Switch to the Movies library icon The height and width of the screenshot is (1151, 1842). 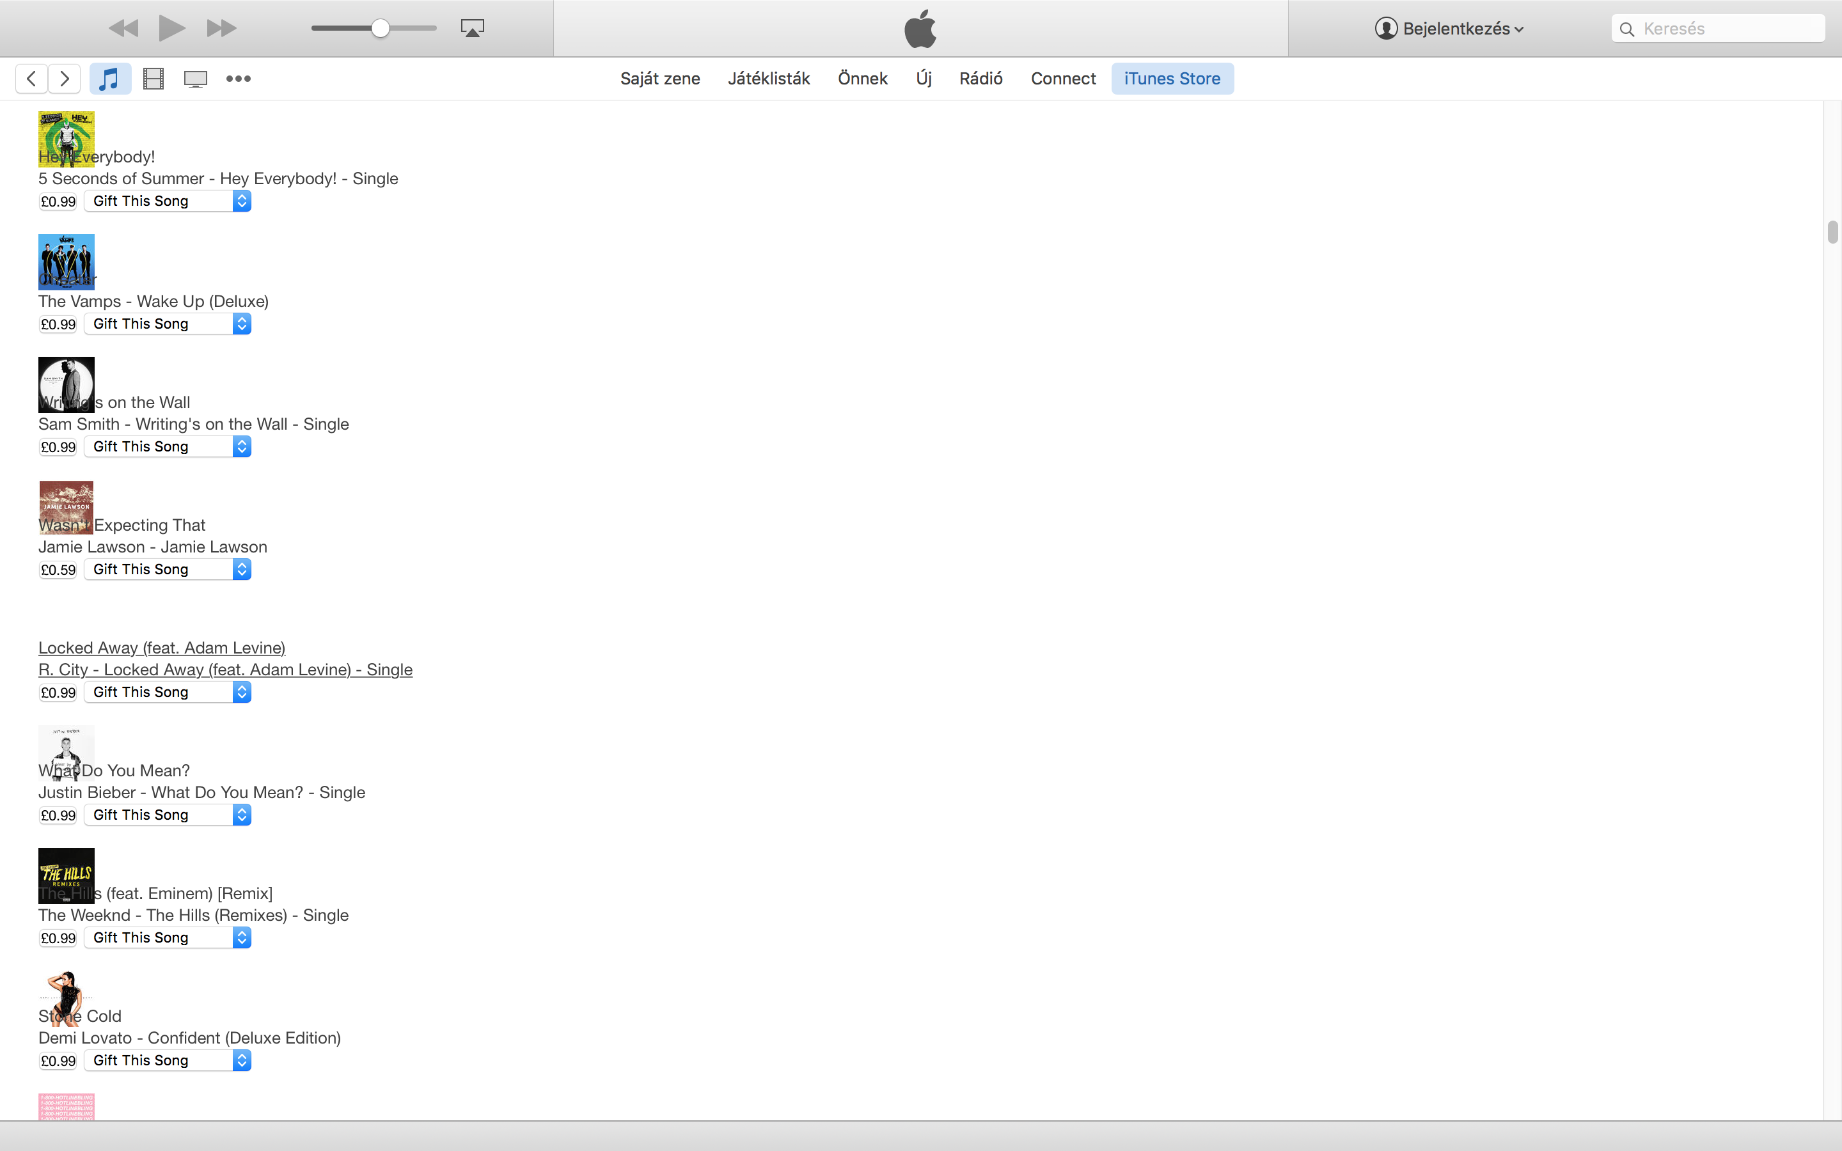[153, 79]
